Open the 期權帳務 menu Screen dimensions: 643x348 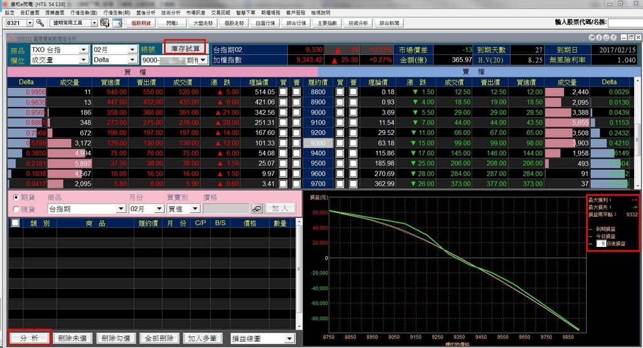(271, 13)
